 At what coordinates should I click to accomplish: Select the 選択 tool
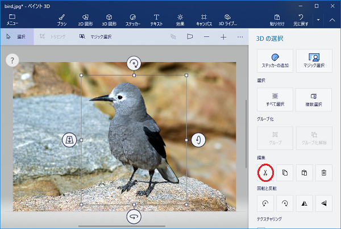click(x=16, y=36)
